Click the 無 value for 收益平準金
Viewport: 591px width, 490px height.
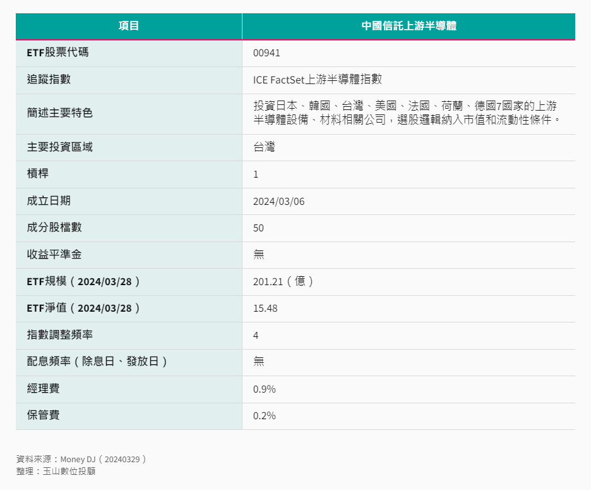click(x=259, y=254)
